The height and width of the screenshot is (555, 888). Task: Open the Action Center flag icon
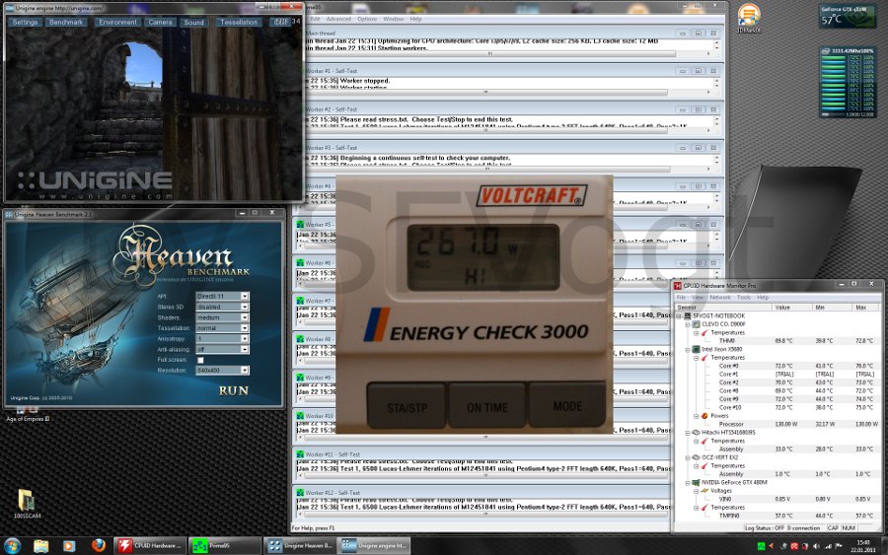tap(838, 546)
